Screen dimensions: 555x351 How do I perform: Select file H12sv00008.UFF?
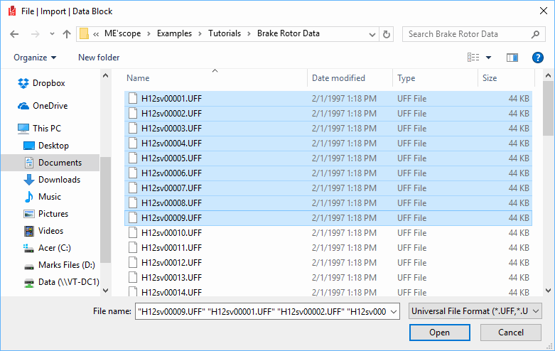(328, 203)
